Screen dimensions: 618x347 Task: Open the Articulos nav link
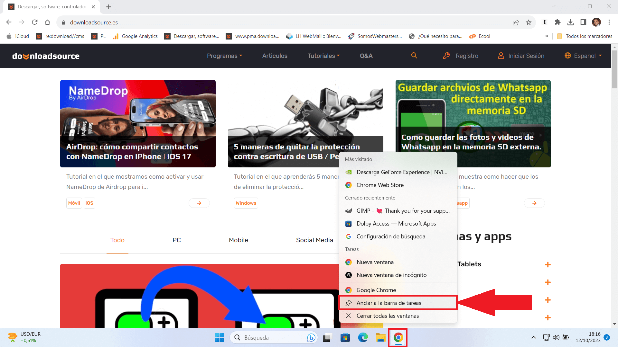pos(275,56)
